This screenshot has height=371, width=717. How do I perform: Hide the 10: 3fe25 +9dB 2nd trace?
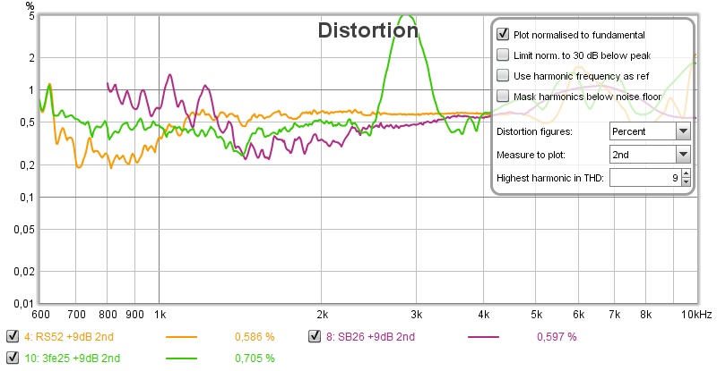coord(12,358)
